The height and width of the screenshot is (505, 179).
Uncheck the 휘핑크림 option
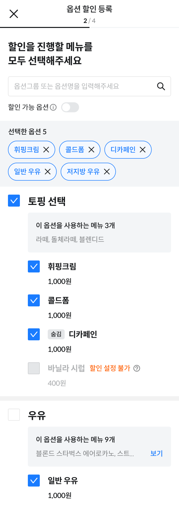point(34,266)
